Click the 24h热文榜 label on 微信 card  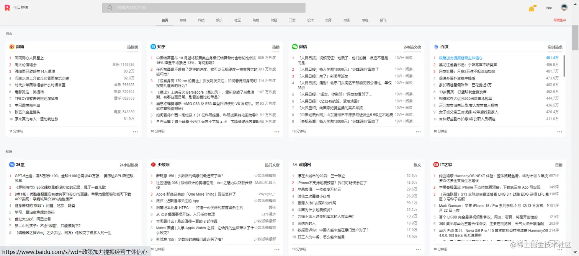tap(412, 47)
